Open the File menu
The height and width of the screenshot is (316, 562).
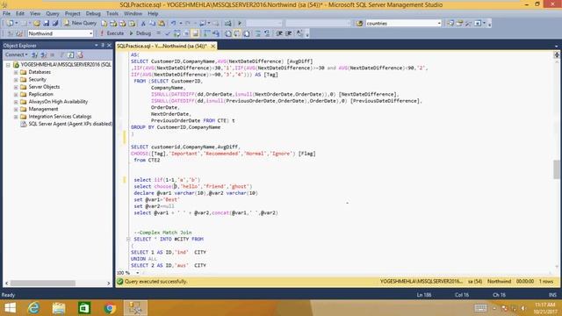pyautogui.click(x=6, y=14)
